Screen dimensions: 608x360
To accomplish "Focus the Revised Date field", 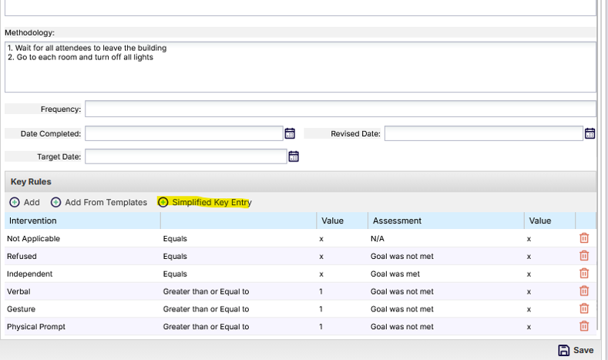I will tap(484, 133).
